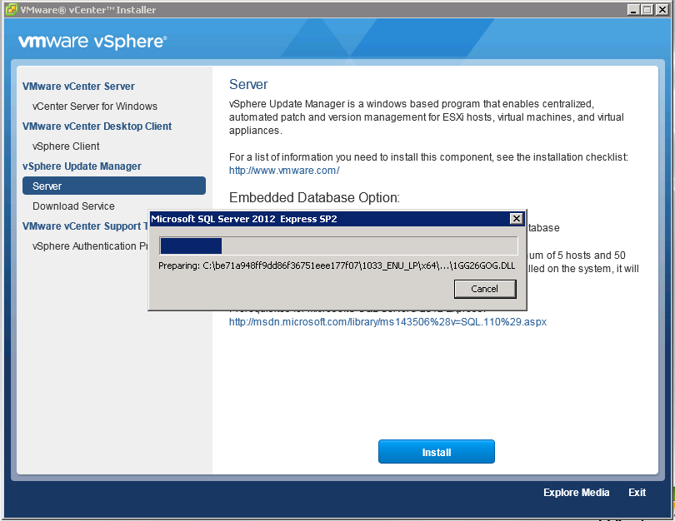The image size is (675, 521).
Task: Click Exit to leave the installer
Action: tap(637, 493)
